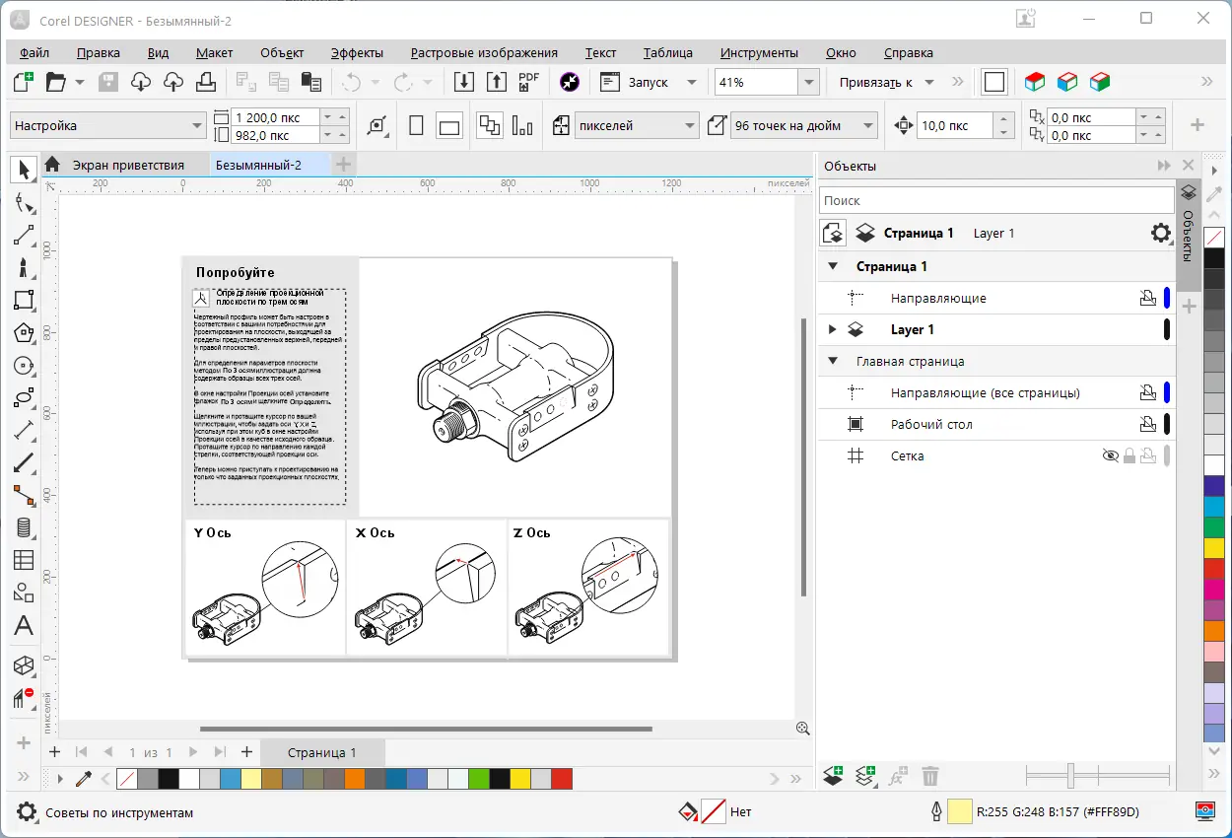Open the units dropdown showing пикселей
The height and width of the screenshot is (838, 1232).
tap(689, 125)
